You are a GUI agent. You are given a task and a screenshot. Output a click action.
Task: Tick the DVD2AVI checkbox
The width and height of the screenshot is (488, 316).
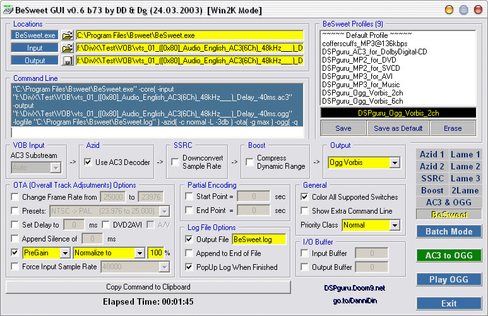pos(105,225)
